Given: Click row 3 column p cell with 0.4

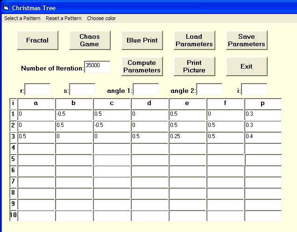Looking at the screenshot, I should [263, 137].
